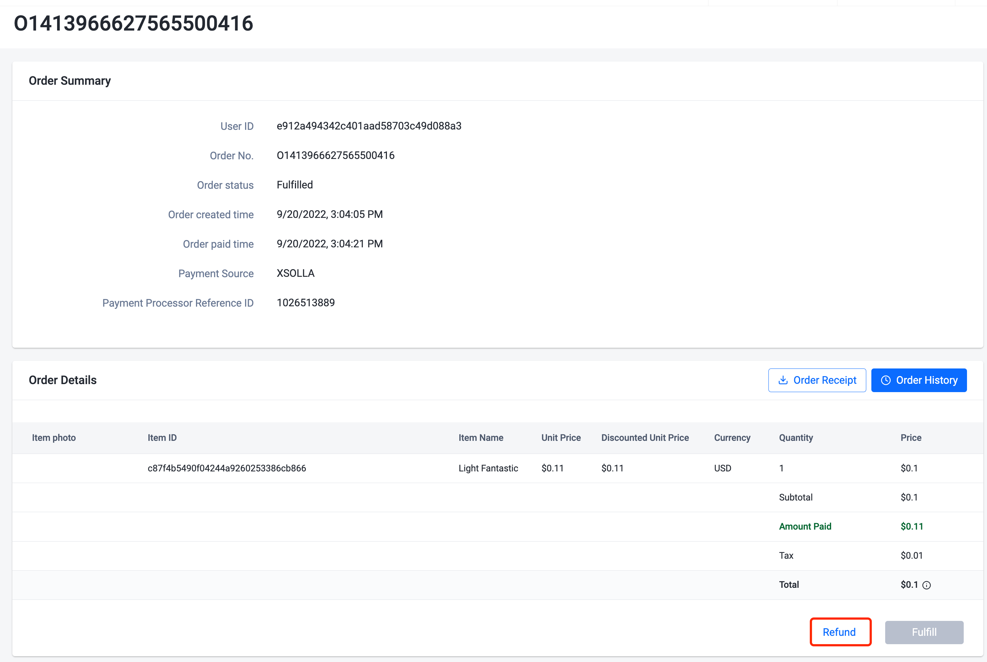Image resolution: width=987 pixels, height=662 pixels.
Task: Click the greyed-out Fulfill button
Action: tap(924, 632)
